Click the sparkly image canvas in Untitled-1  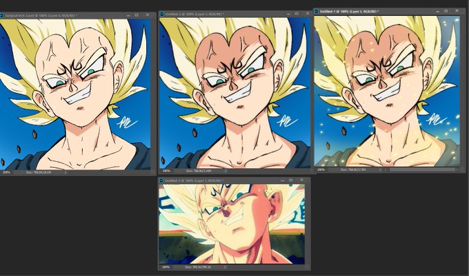(x=387, y=91)
